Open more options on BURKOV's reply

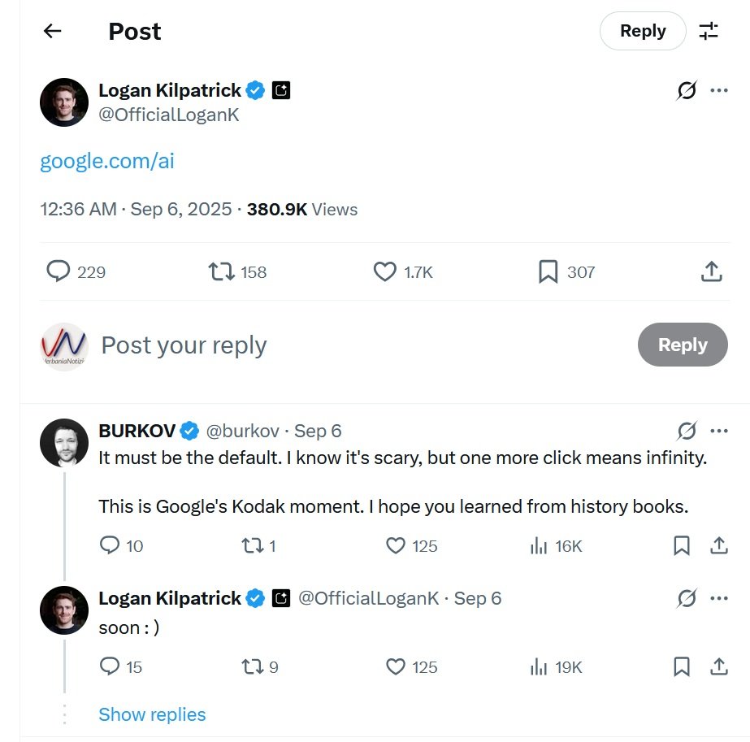point(719,431)
